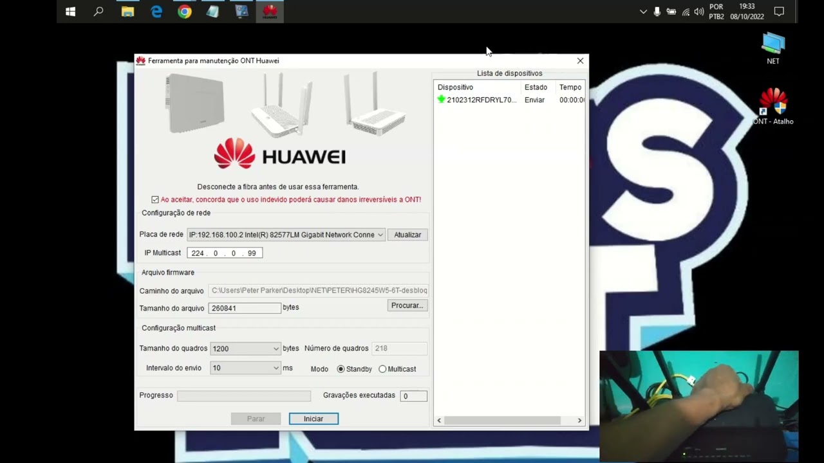Click the Número de quadros field
The height and width of the screenshot is (463, 824).
[x=399, y=349]
